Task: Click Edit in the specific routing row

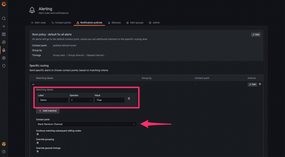Action: click(252, 85)
